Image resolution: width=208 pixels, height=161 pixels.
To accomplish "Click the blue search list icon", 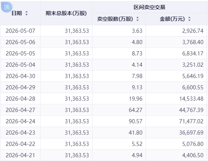I will point(7,7).
